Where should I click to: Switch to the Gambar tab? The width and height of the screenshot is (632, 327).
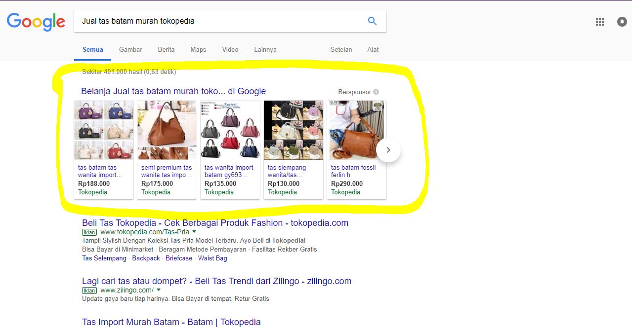tap(130, 49)
